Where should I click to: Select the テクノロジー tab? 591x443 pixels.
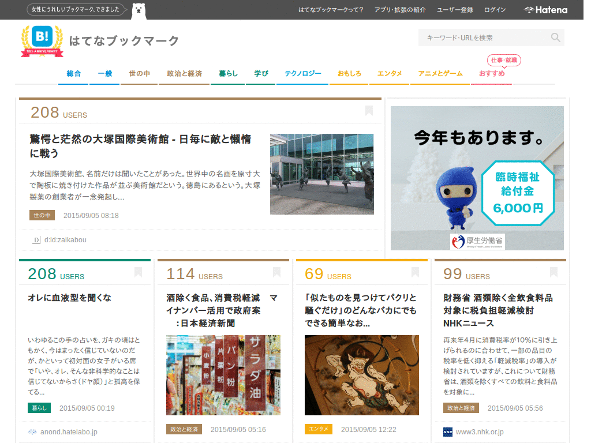(x=302, y=73)
